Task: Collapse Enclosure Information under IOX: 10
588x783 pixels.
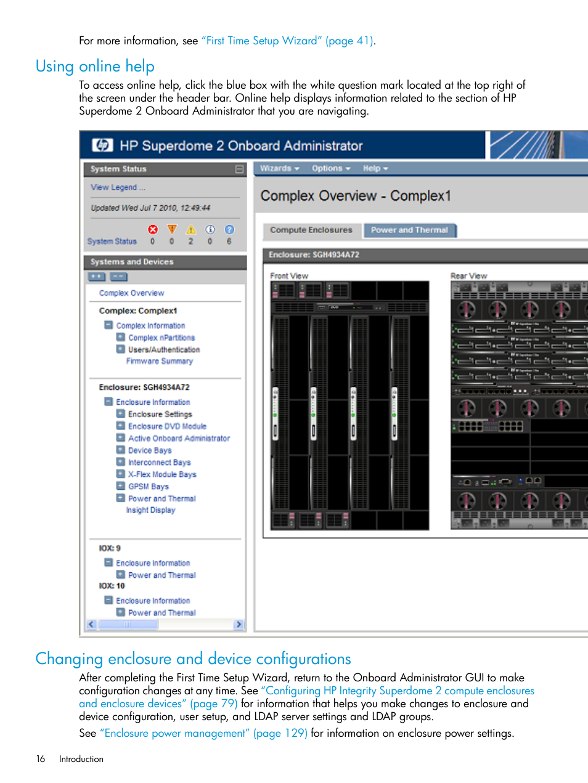Action: point(108,600)
